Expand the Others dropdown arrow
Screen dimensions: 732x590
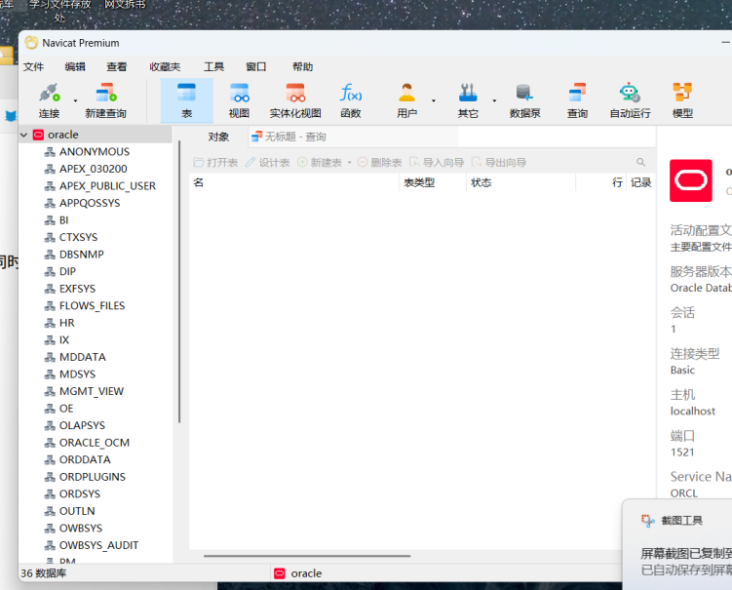(494, 100)
